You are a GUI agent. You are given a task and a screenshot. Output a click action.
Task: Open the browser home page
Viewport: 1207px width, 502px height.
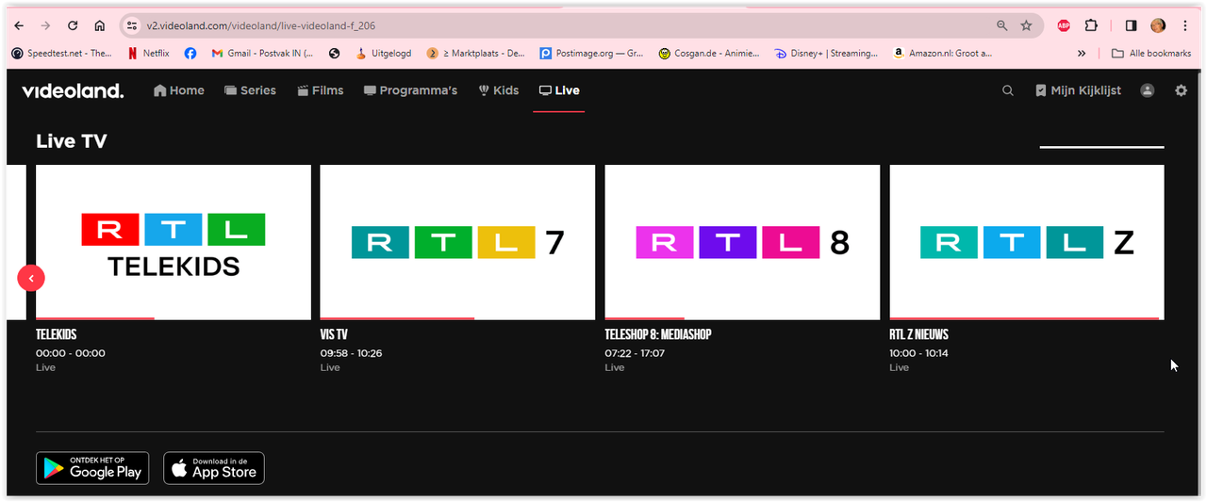point(100,25)
